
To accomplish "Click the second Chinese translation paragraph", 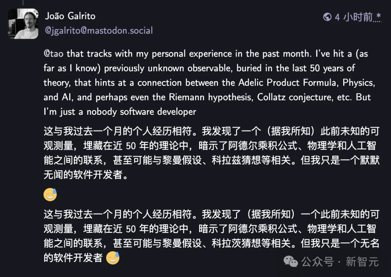I will (211, 228).
